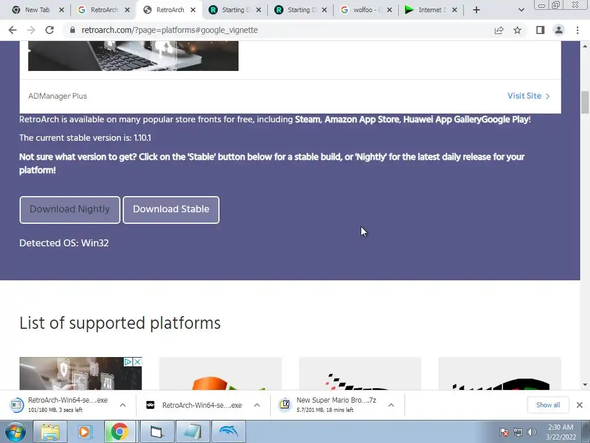Image resolution: width=590 pixels, height=443 pixels.
Task: Close the New Tab tab
Action: (62, 10)
